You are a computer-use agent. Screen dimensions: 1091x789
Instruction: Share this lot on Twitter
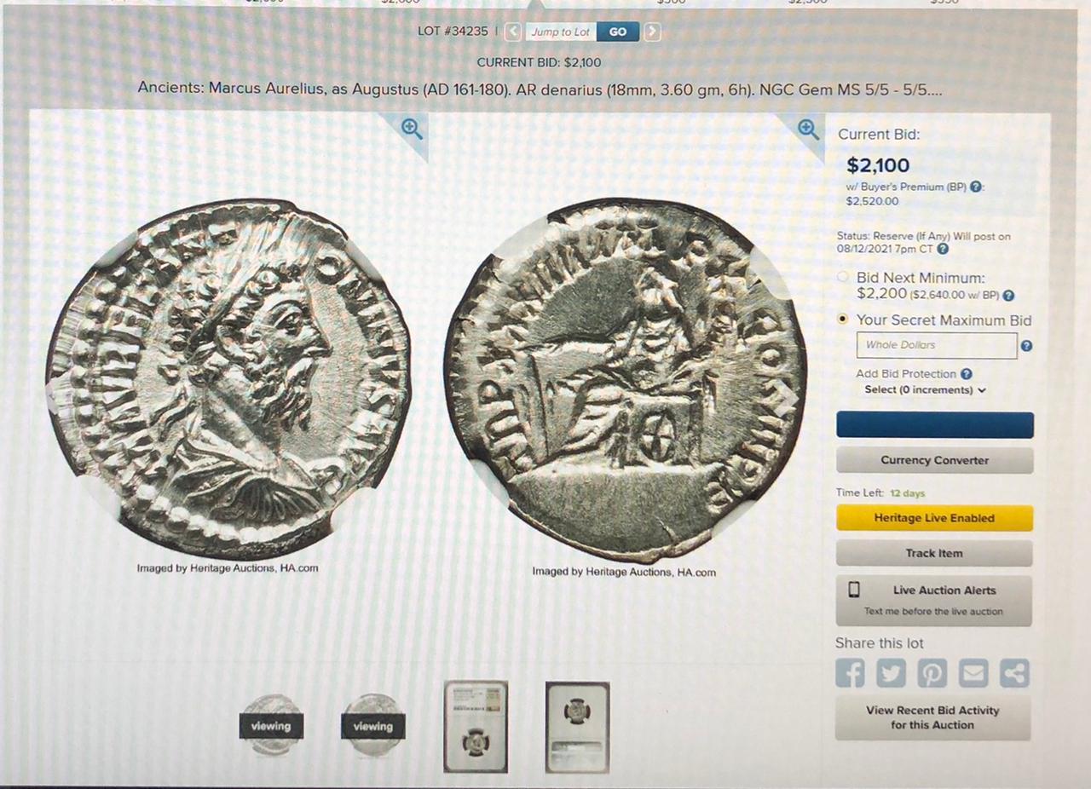pos(891,673)
